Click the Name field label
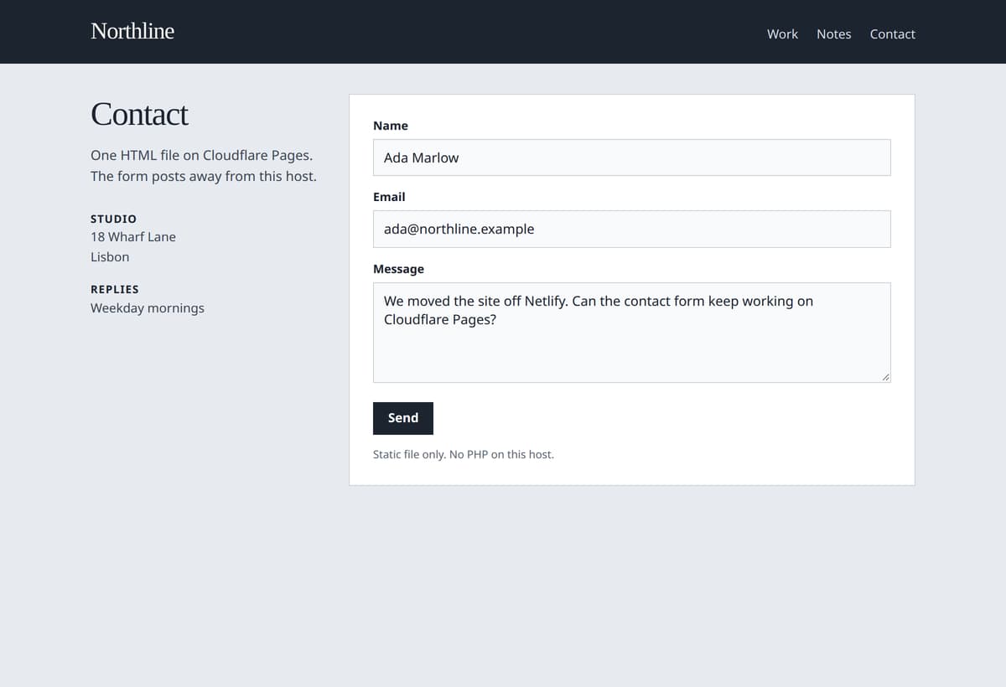This screenshot has height=687, width=1006. pyautogui.click(x=391, y=126)
